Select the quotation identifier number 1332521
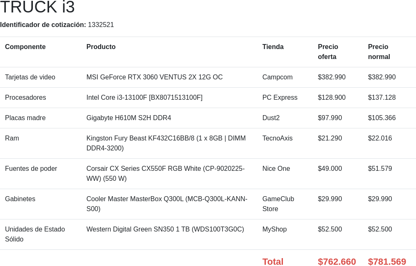416x266 pixels. pyautogui.click(x=101, y=25)
